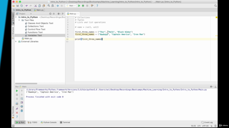This screenshot has height=128, width=229.
Task: Open the Run bottom tab
Action: 20,122
